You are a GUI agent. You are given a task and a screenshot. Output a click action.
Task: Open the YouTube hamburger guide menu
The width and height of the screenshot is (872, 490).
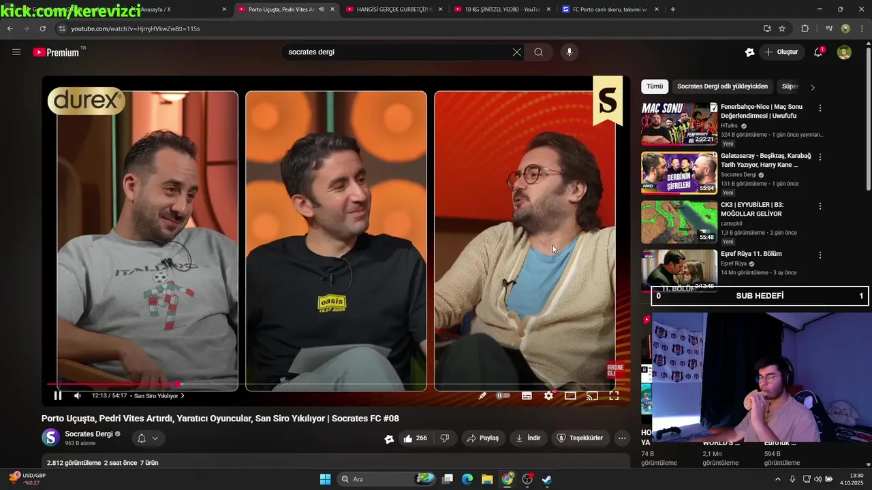point(16,52)
